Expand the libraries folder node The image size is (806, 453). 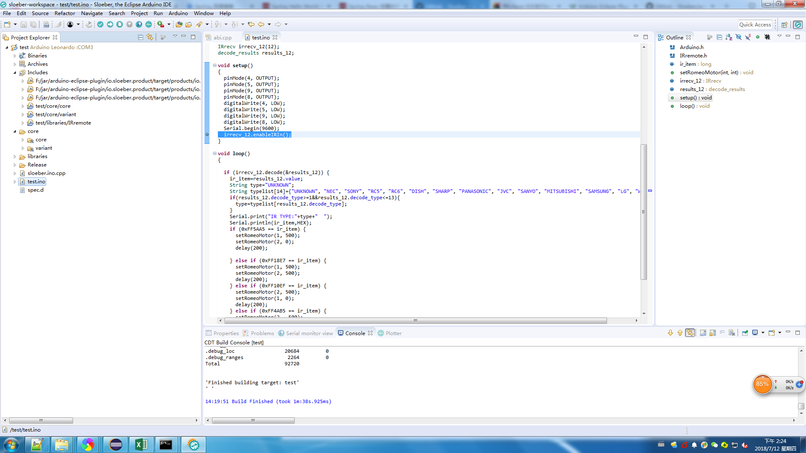click(x=15, y=156)
